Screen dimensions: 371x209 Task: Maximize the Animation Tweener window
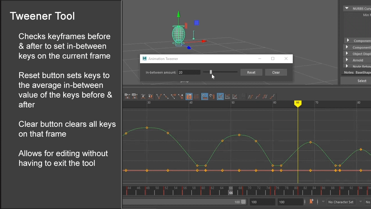(273, 59)
